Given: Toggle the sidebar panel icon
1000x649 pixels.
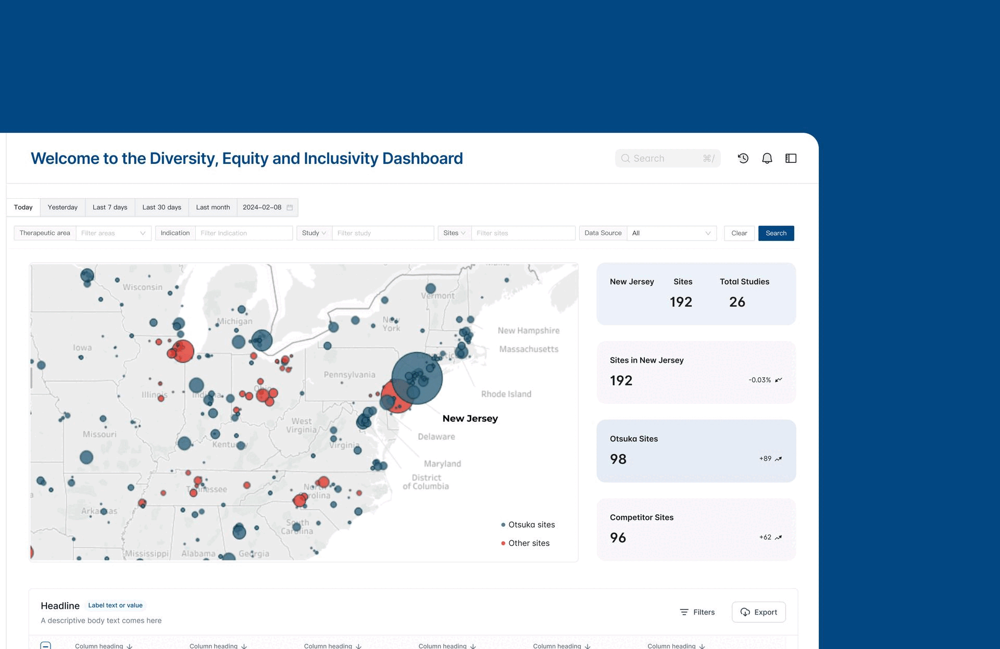Looking at the screenshot, I should pyautogui.click(x=791, y=158).
